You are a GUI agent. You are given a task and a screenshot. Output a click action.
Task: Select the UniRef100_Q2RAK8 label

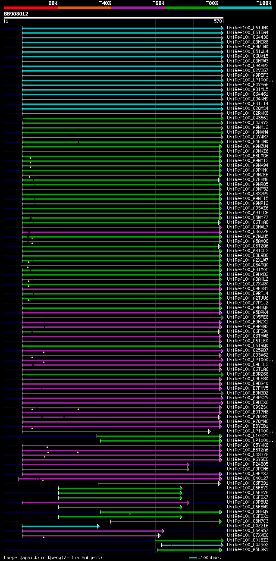point(248,113)
